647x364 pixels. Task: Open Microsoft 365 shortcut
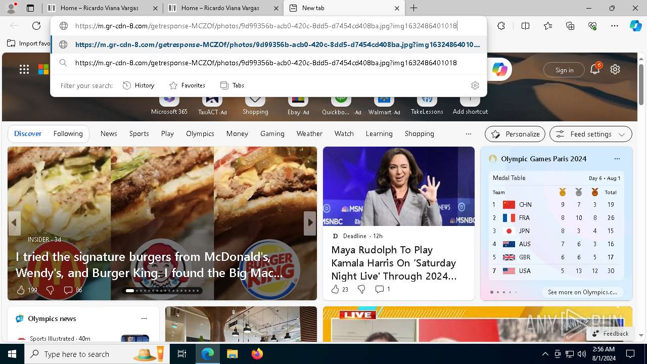pyautogui.click(x=169, y=105)
